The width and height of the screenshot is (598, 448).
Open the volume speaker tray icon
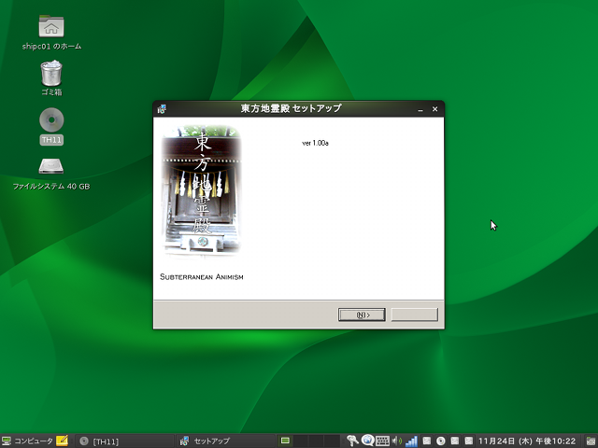[396, 441]
